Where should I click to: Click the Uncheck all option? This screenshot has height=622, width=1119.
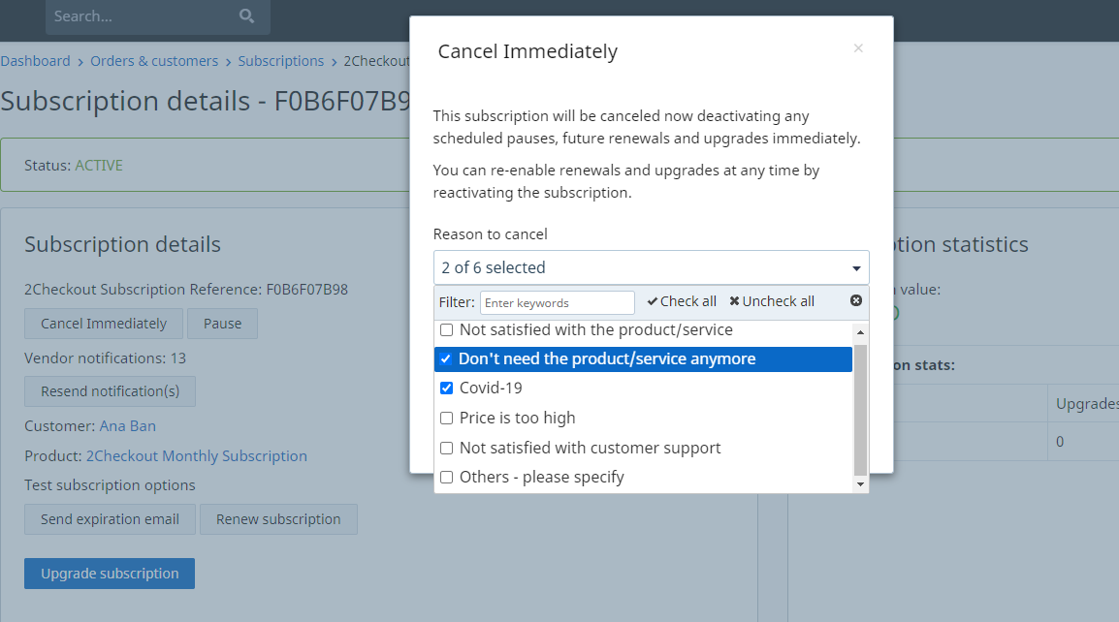click(x=772, y=301)
